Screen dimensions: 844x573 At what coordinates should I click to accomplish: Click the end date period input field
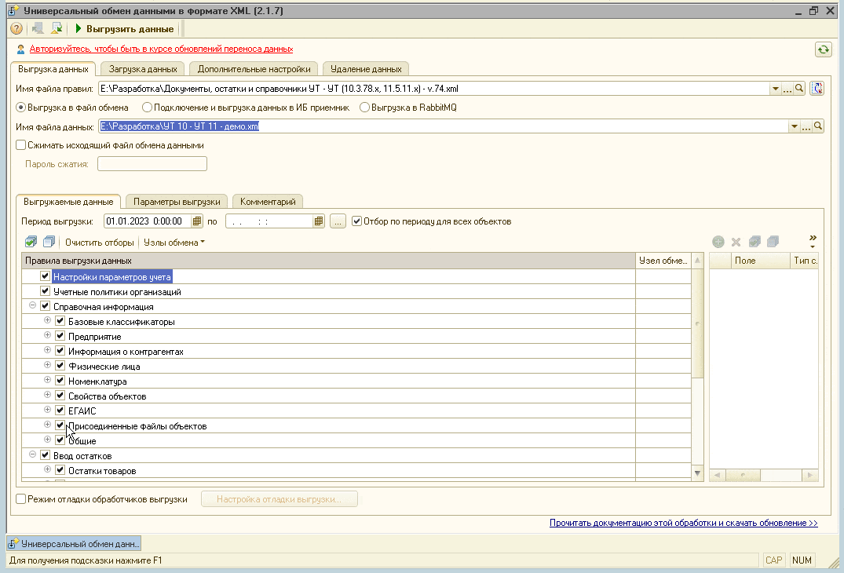(x=268, y=221)
